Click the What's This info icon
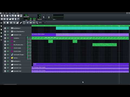 tap(18, 16)
